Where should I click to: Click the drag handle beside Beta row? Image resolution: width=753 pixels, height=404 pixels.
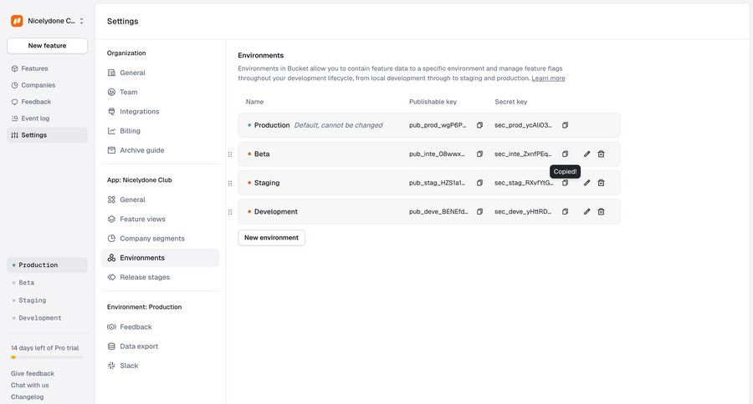point(230,154)
